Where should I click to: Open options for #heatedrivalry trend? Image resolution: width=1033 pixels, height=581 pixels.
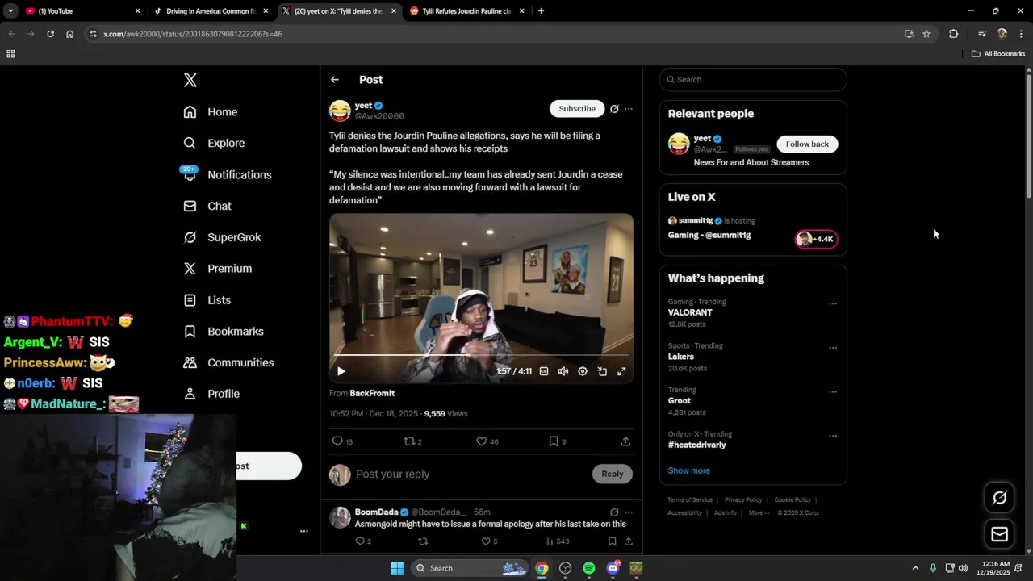(x=833, y=436)
